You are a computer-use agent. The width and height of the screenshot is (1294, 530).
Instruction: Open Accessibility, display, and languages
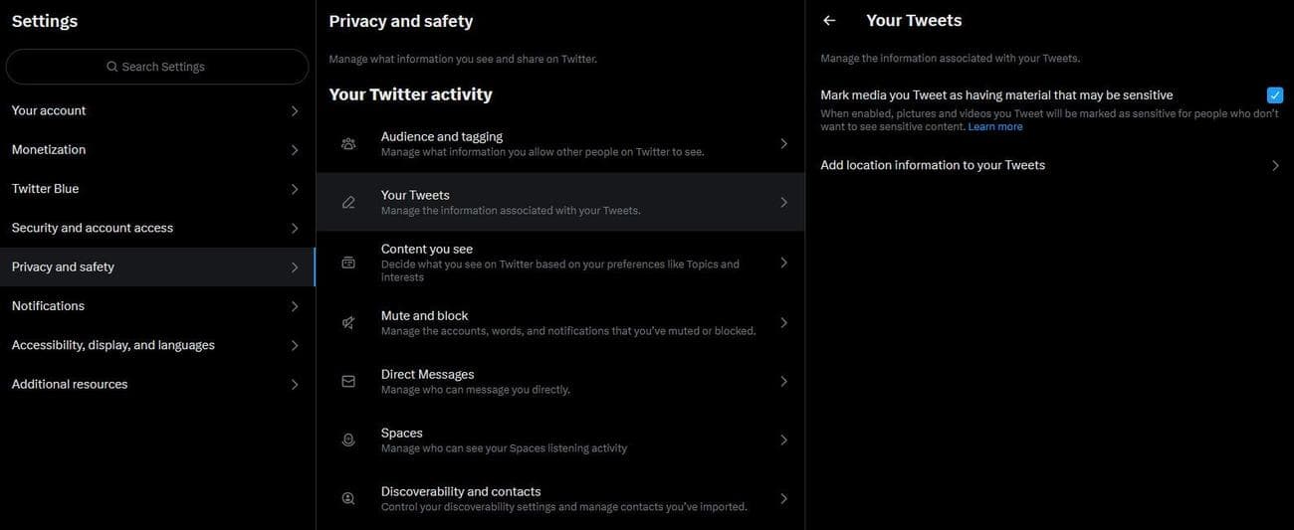[x=113, y=345]
